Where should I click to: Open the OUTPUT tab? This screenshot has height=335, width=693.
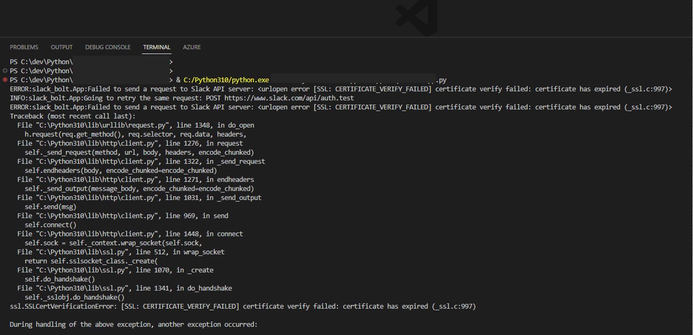pos(62,47)
